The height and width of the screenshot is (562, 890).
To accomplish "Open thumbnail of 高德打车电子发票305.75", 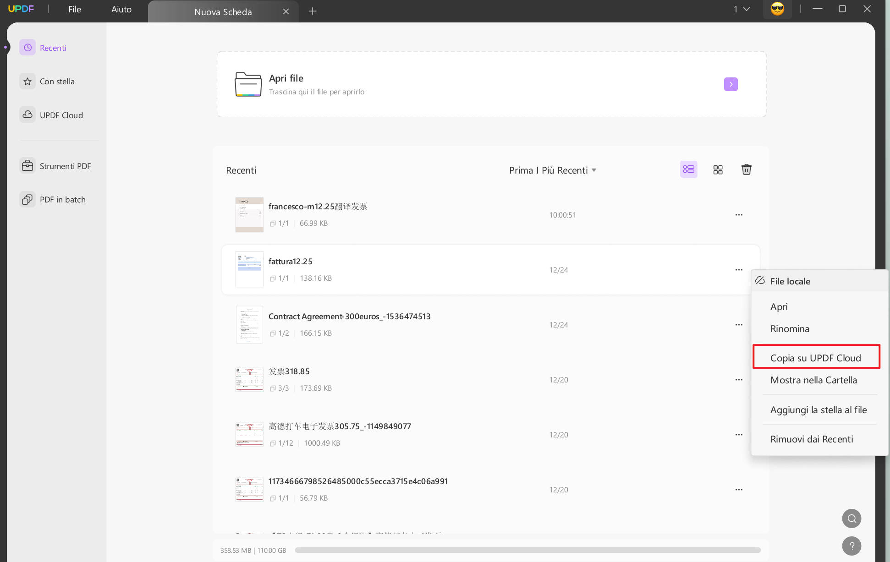I will coord(249,435).
